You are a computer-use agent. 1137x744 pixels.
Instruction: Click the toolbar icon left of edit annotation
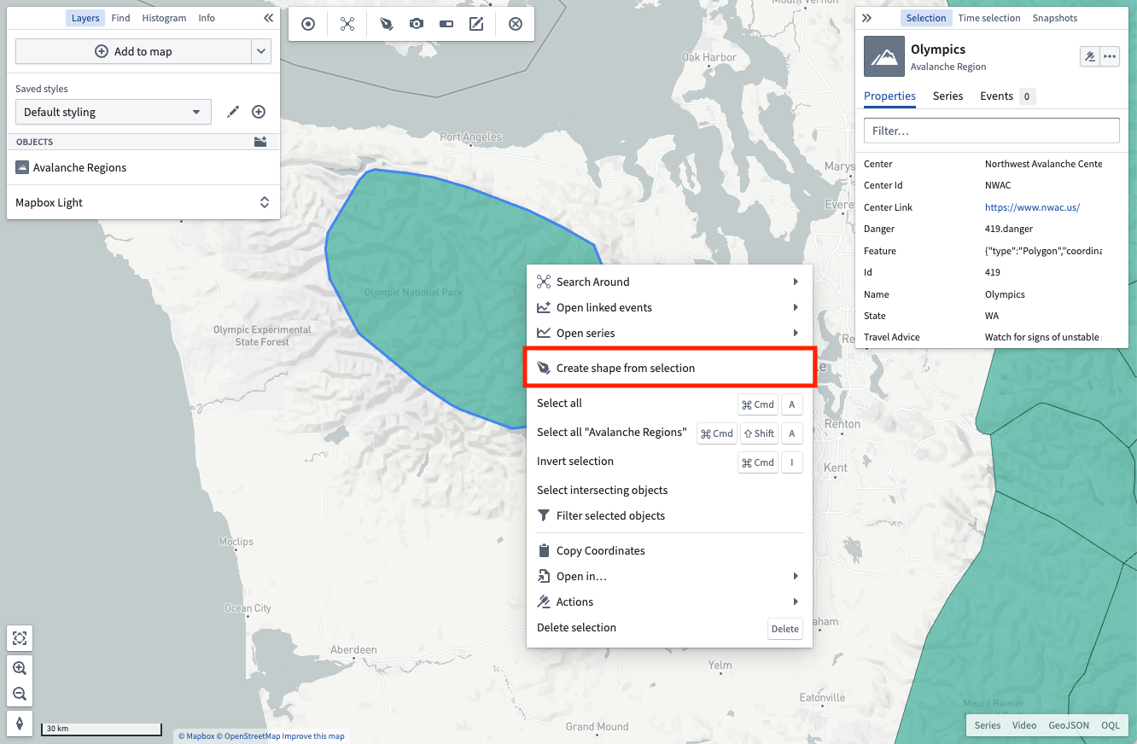[446, 24]
